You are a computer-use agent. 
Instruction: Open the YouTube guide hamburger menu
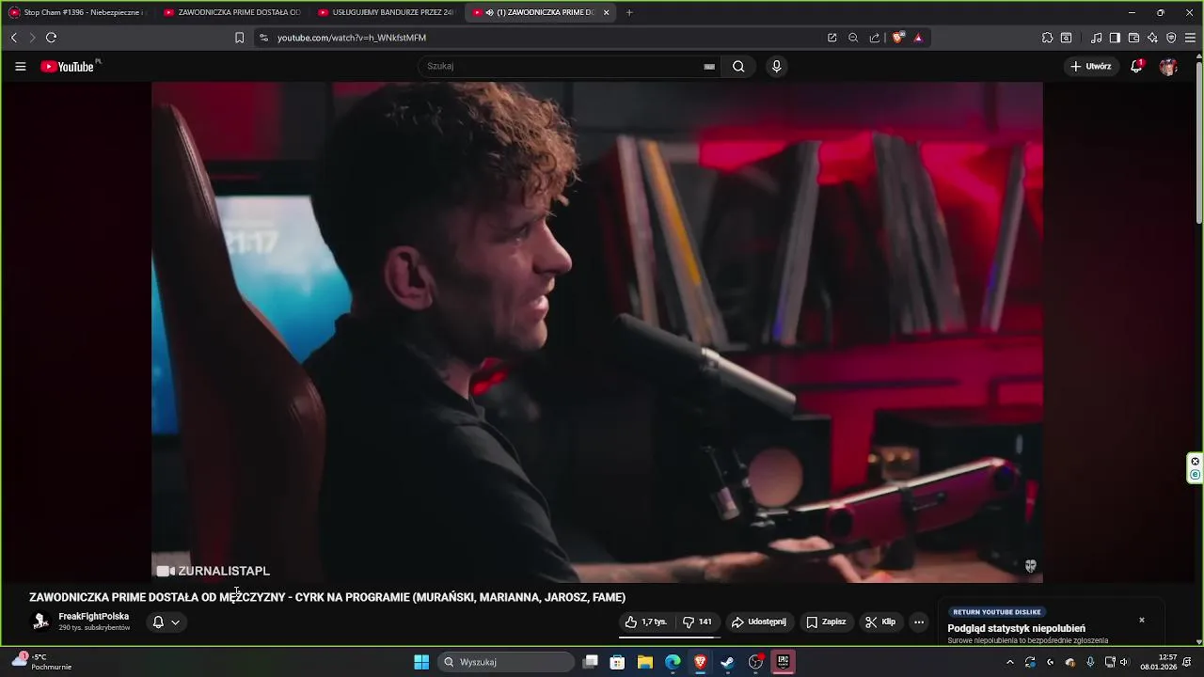tap(21, 67)
